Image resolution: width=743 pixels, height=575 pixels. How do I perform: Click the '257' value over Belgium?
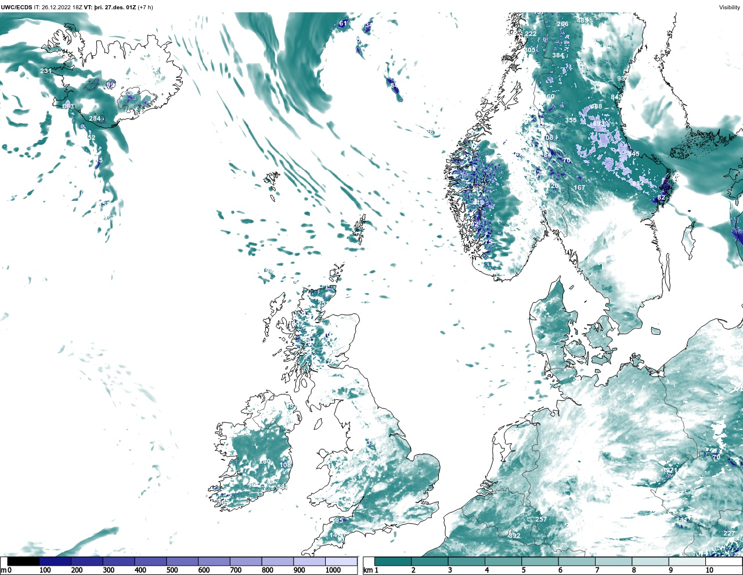click(x=541, y=519)
